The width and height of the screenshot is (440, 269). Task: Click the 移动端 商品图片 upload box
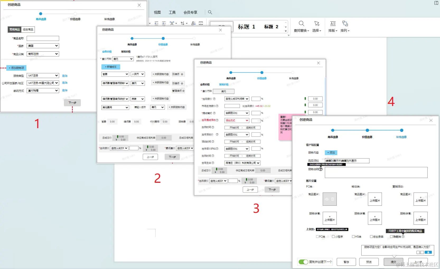pyautogui.click(x=375, y=199)
